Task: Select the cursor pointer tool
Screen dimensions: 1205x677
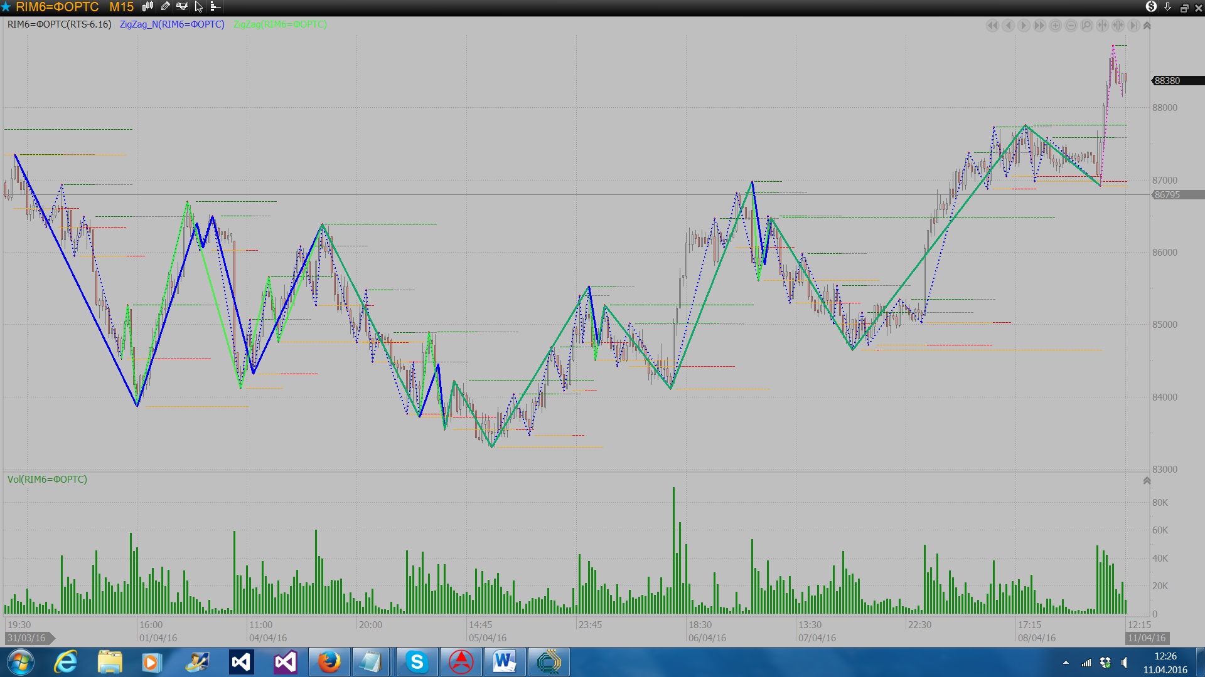Action: tap(199, 7)
